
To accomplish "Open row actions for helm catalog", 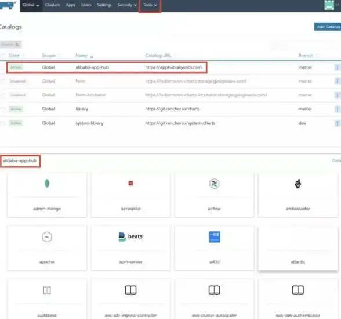I will pyautogui.click(x=337, y=81).
